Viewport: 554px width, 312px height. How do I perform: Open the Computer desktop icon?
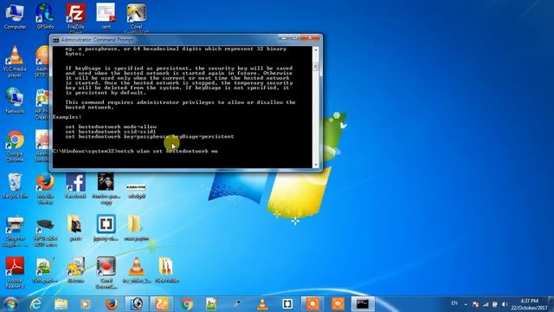pyautogui.click(x=15, y=16)
